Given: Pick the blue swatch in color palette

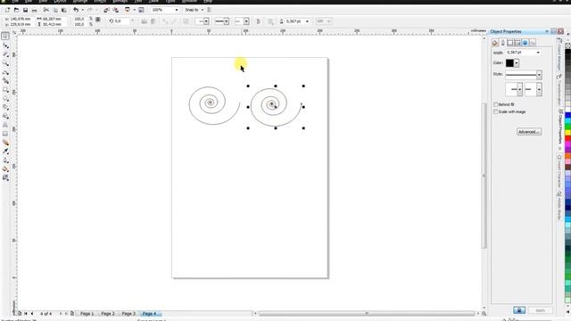Looking at the screenshot, I should click(x=567, y=116).
